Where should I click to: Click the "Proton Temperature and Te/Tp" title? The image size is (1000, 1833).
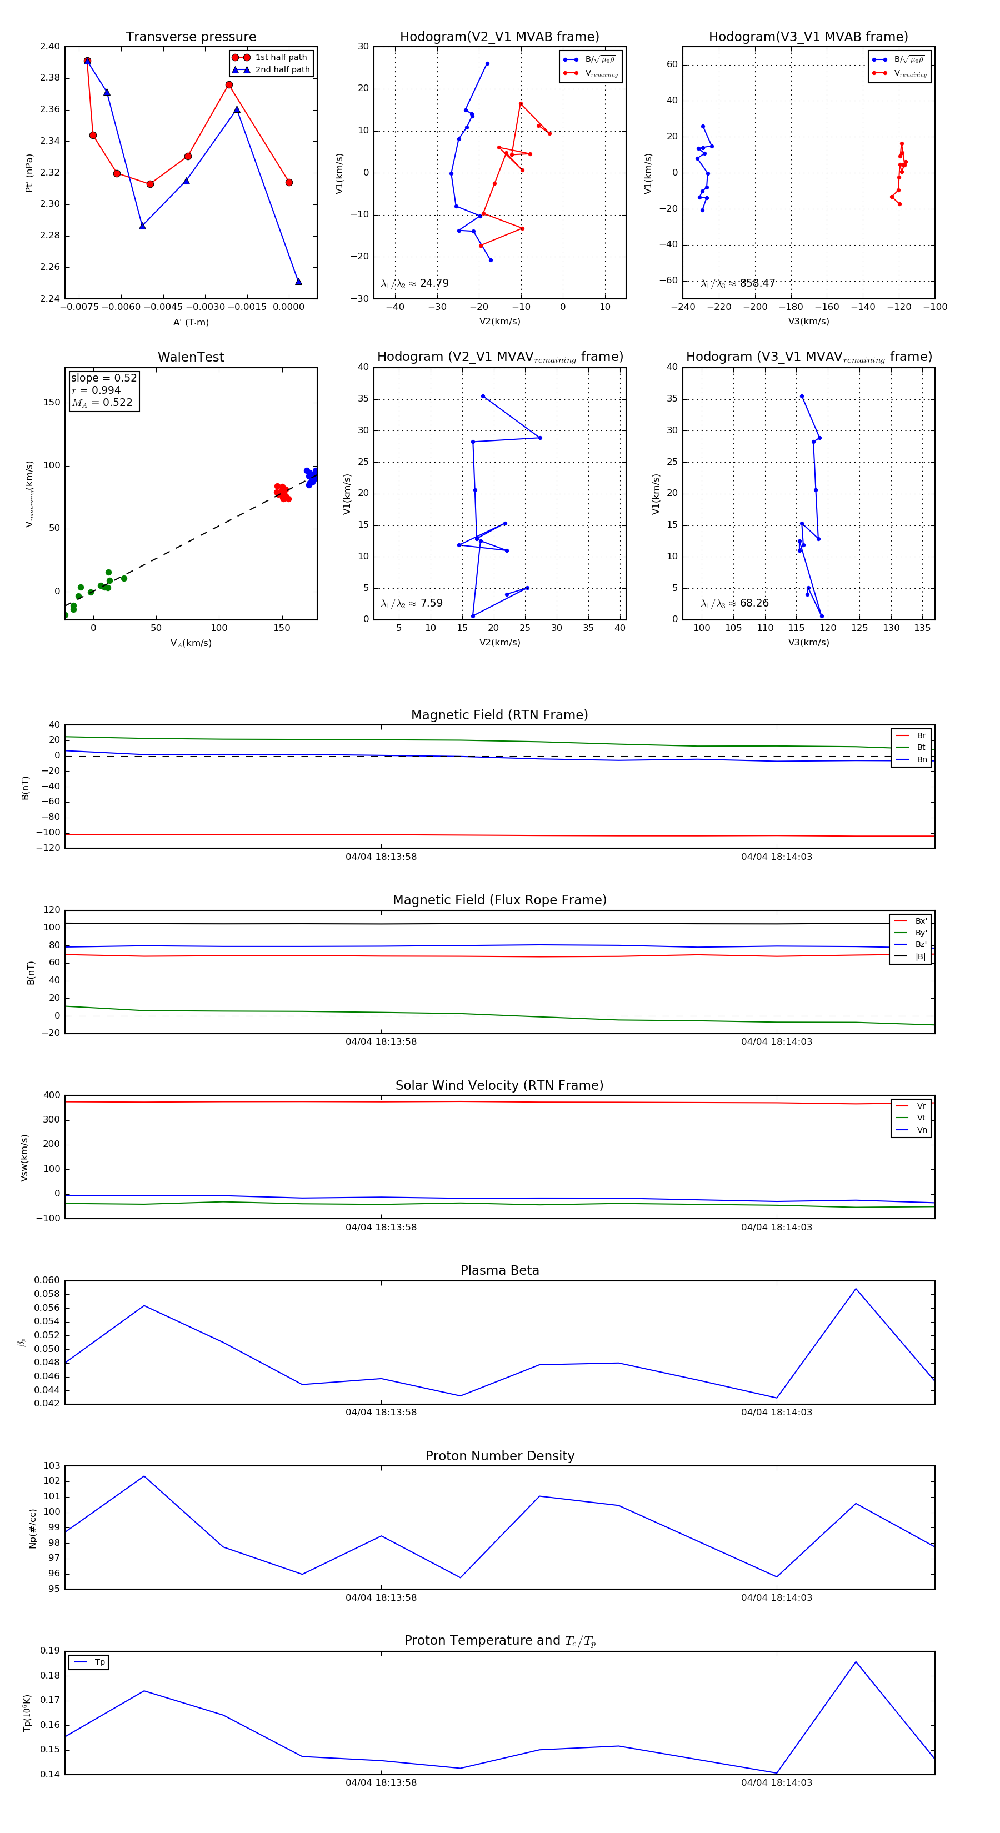(499, 1641)
